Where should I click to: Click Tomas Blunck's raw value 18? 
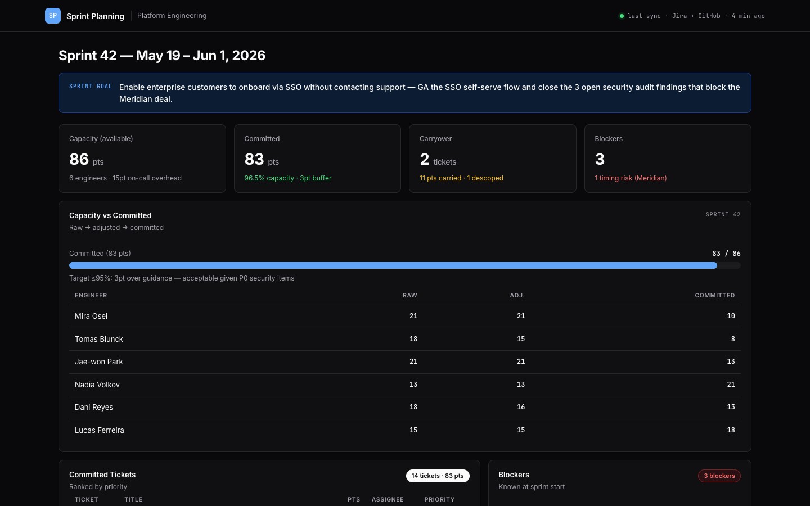413,339
